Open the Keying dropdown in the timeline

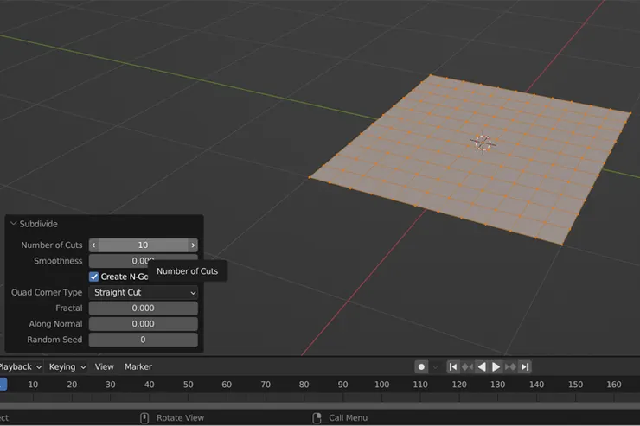pyautogui.click(x=67, y=366)
